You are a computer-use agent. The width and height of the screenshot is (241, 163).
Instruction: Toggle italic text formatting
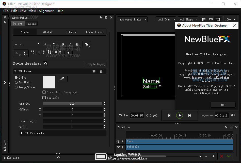tap(70, 44)
